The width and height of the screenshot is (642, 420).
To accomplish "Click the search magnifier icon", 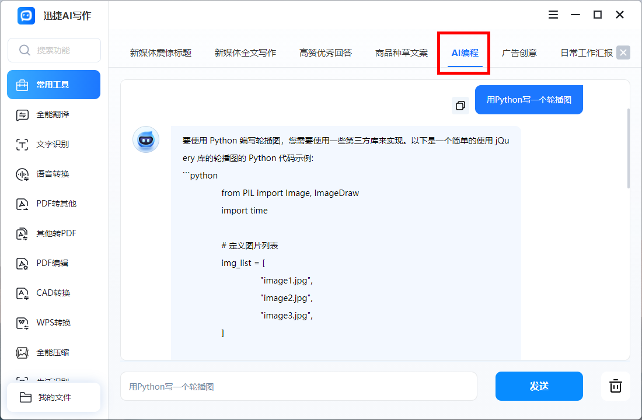I will tap(25, 50).
